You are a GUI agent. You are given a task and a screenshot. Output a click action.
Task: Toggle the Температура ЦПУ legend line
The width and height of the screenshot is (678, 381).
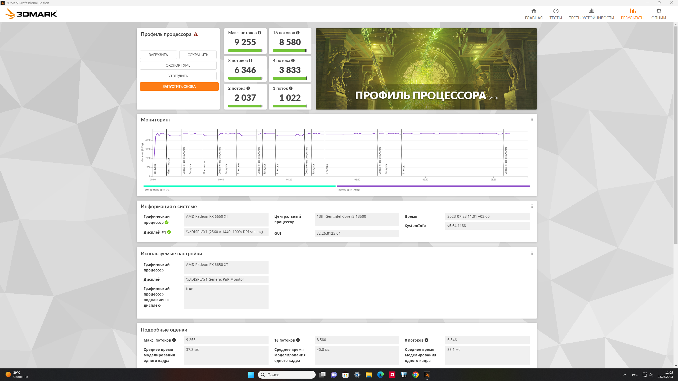[239, 186]
